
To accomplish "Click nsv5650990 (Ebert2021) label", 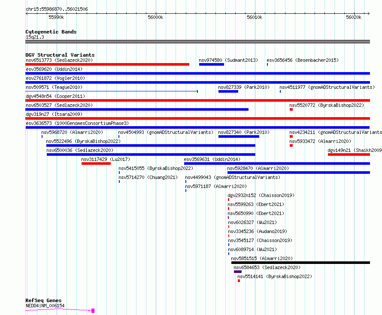I will pos(256,213).
